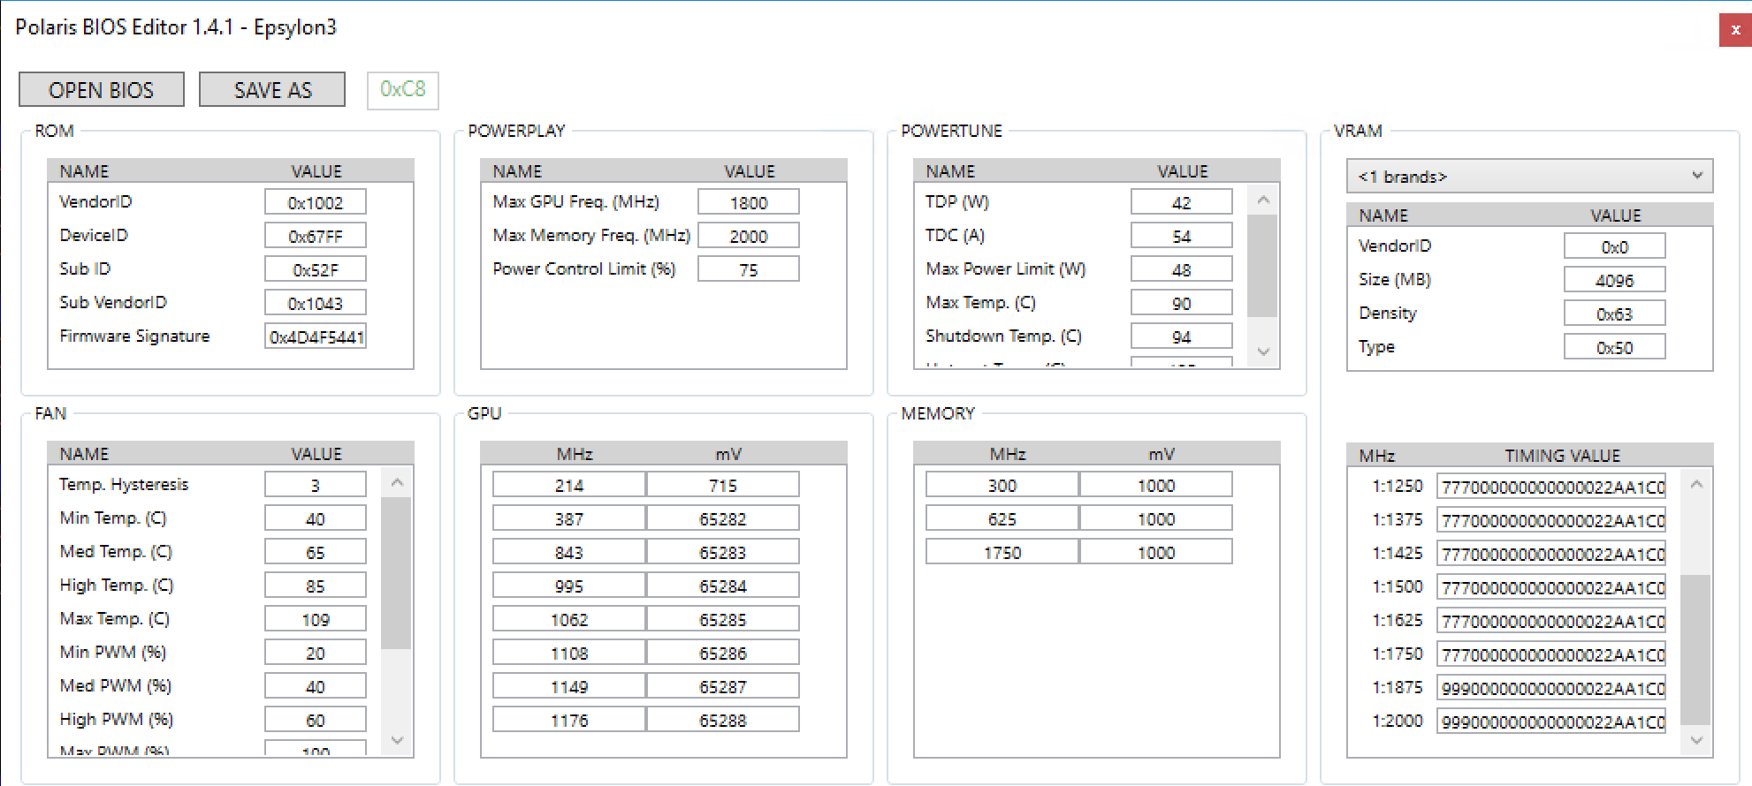Click voltage cell in the 1750 MHz row
Image resolution: width=1752 pixels, height=786 pixels.
[x=1156, y=552]
